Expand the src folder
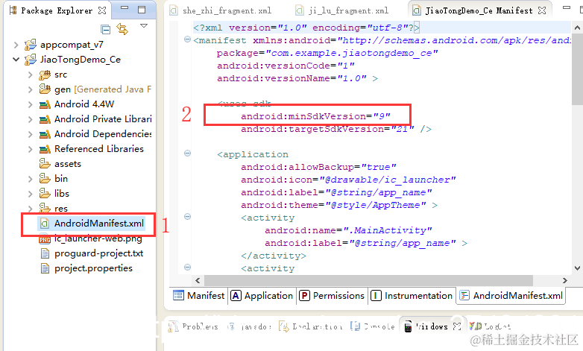This screenshot has height=351, width=583. (x=31, y=75)
